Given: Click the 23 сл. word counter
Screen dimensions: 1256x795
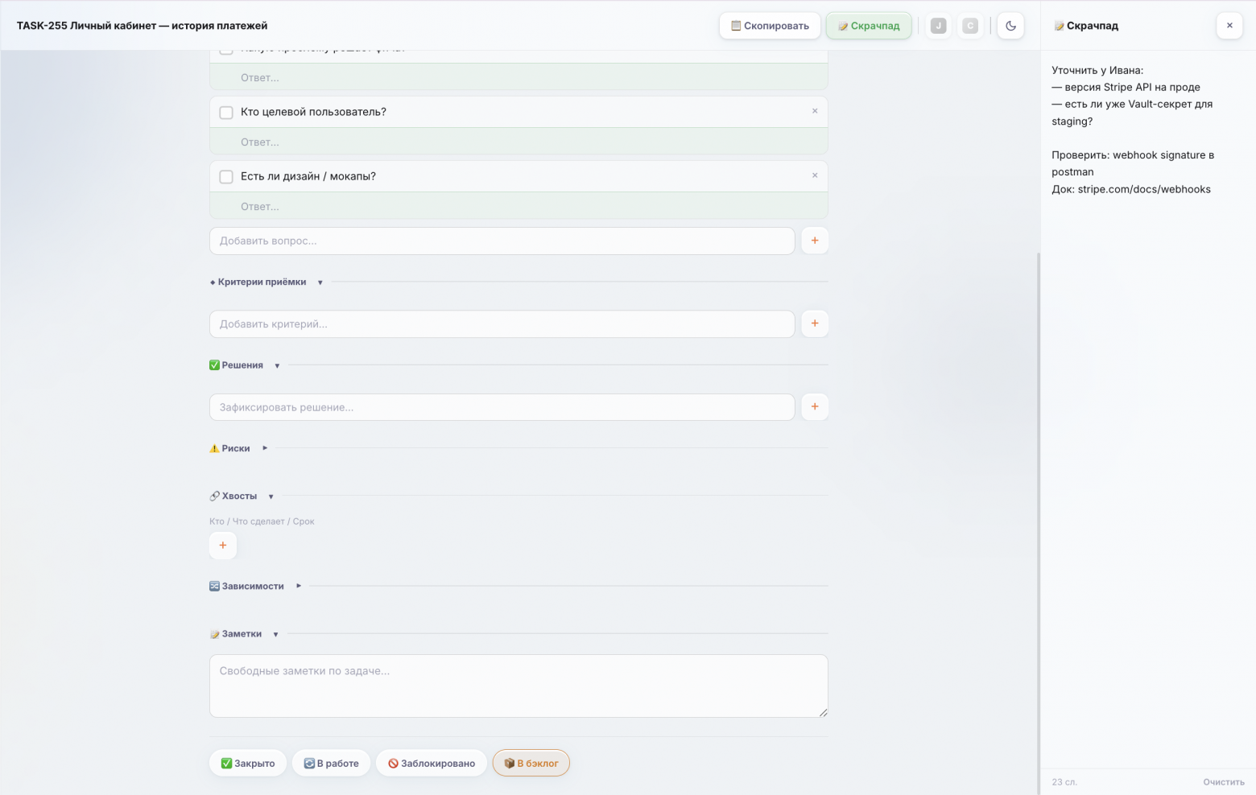Looking at the screenshot, I should click(1064, 782).
